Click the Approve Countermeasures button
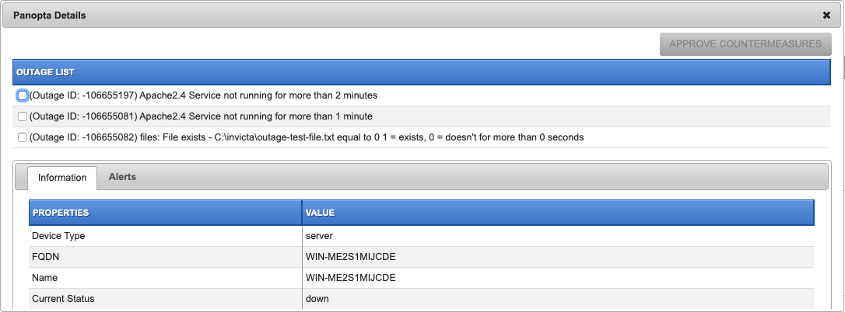 pyautogui.click(x=745, y=44)
